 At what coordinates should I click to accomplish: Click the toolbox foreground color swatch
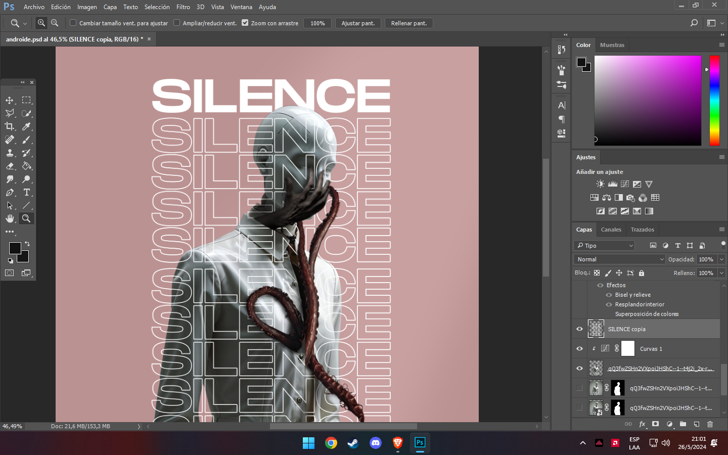15,248
